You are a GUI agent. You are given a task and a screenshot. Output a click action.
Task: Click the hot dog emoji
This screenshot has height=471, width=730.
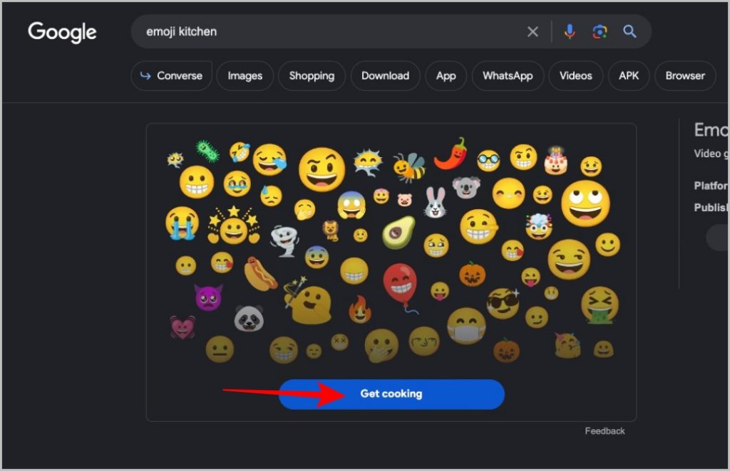[x=259, y=274]
